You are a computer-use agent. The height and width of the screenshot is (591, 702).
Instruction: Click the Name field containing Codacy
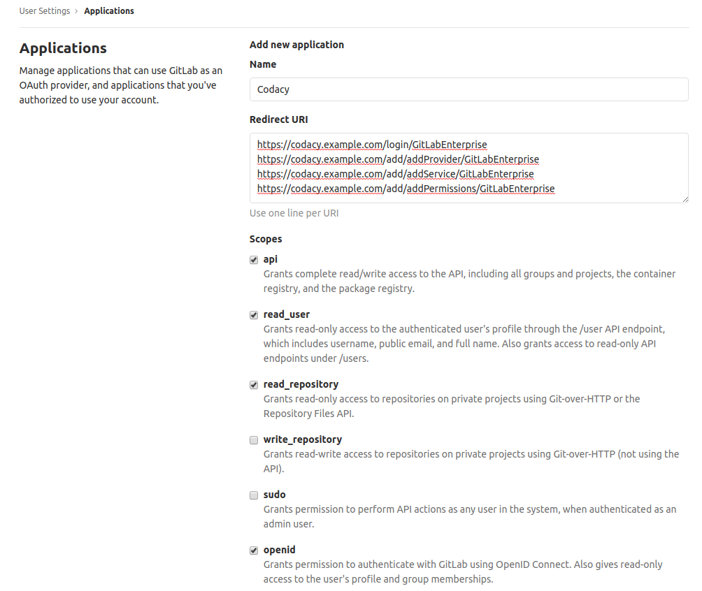pyautogui.click(x=468, y=89)
